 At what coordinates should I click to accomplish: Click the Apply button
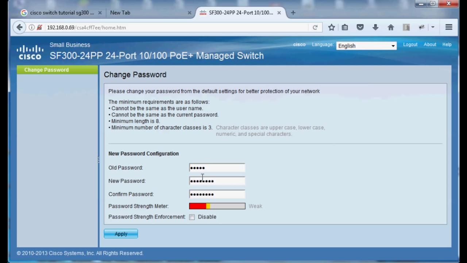(x=121, y=234)
